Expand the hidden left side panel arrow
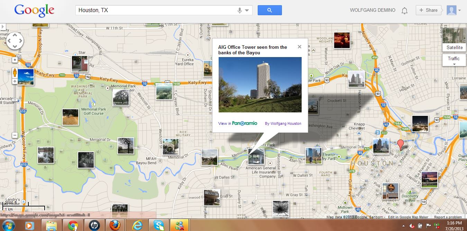 [3, 26]
